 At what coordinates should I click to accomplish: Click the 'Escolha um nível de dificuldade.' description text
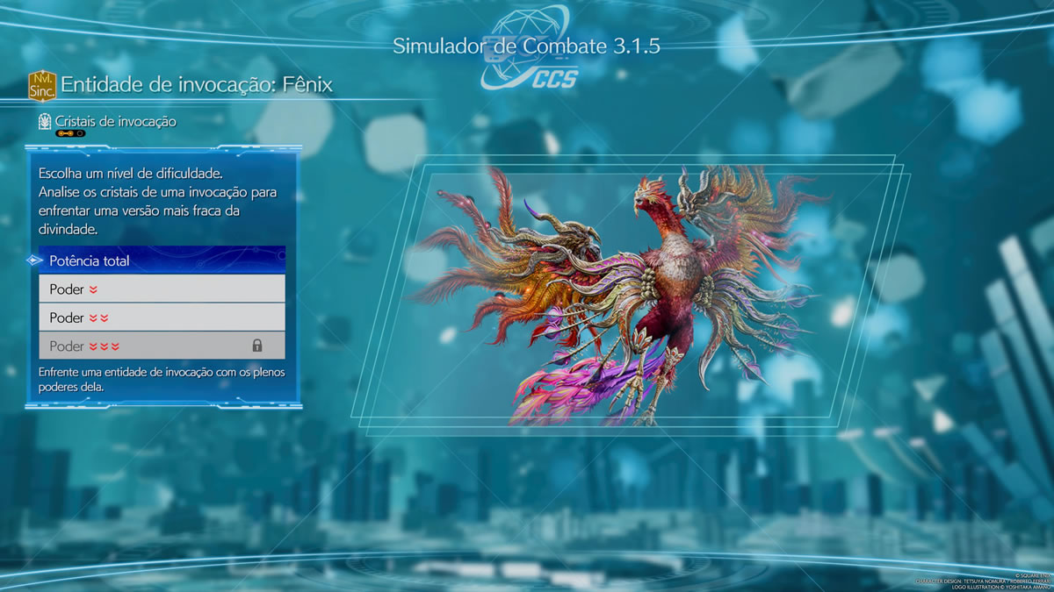click(131, 173)
